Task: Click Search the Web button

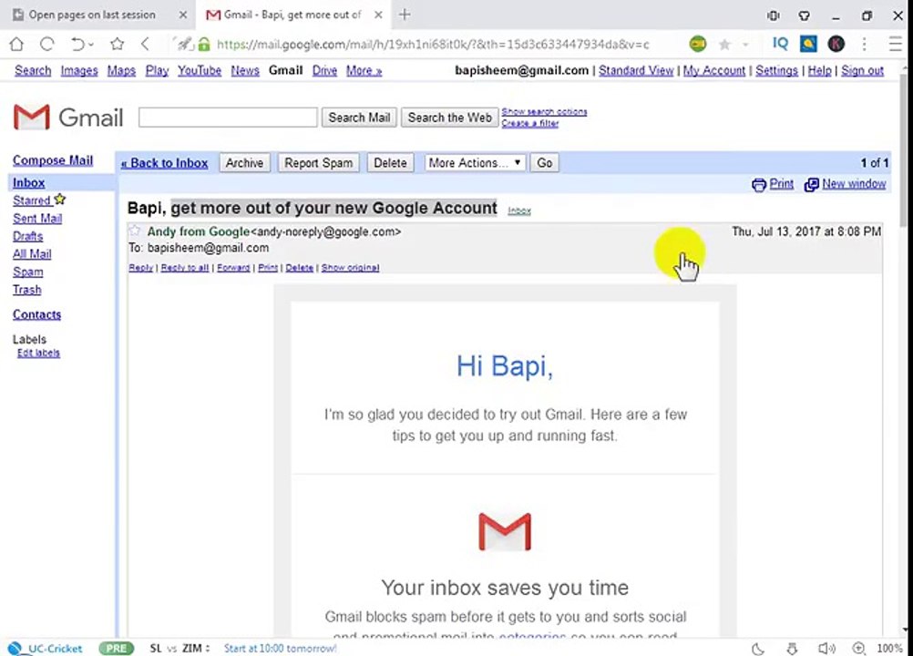Action: pos(449,118)
